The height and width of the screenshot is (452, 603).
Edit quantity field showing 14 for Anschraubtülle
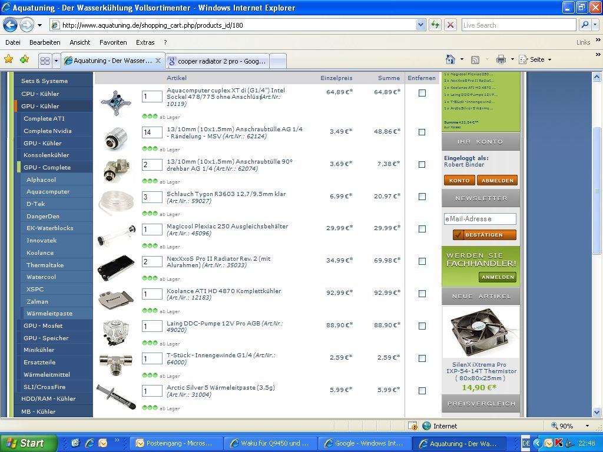pos(152,132)
